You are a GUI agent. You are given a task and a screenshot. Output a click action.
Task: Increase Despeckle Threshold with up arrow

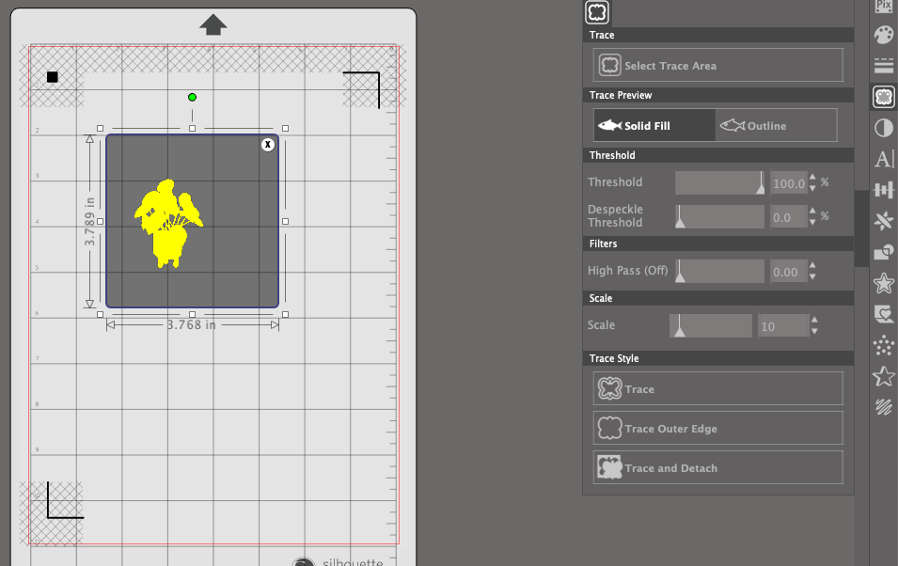coord(812,212)
